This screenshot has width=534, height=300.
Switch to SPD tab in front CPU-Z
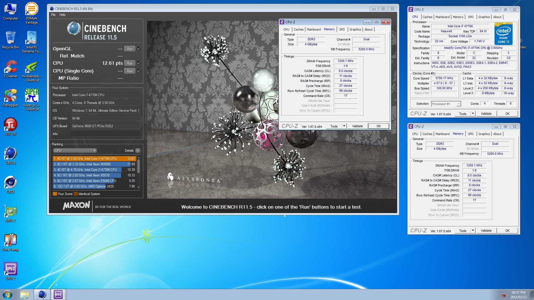tap(342, 29)
